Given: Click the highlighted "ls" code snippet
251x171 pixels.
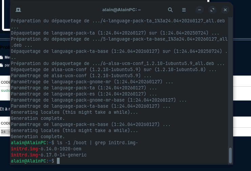Looking at the screenshot, I should tap(4, 131).
